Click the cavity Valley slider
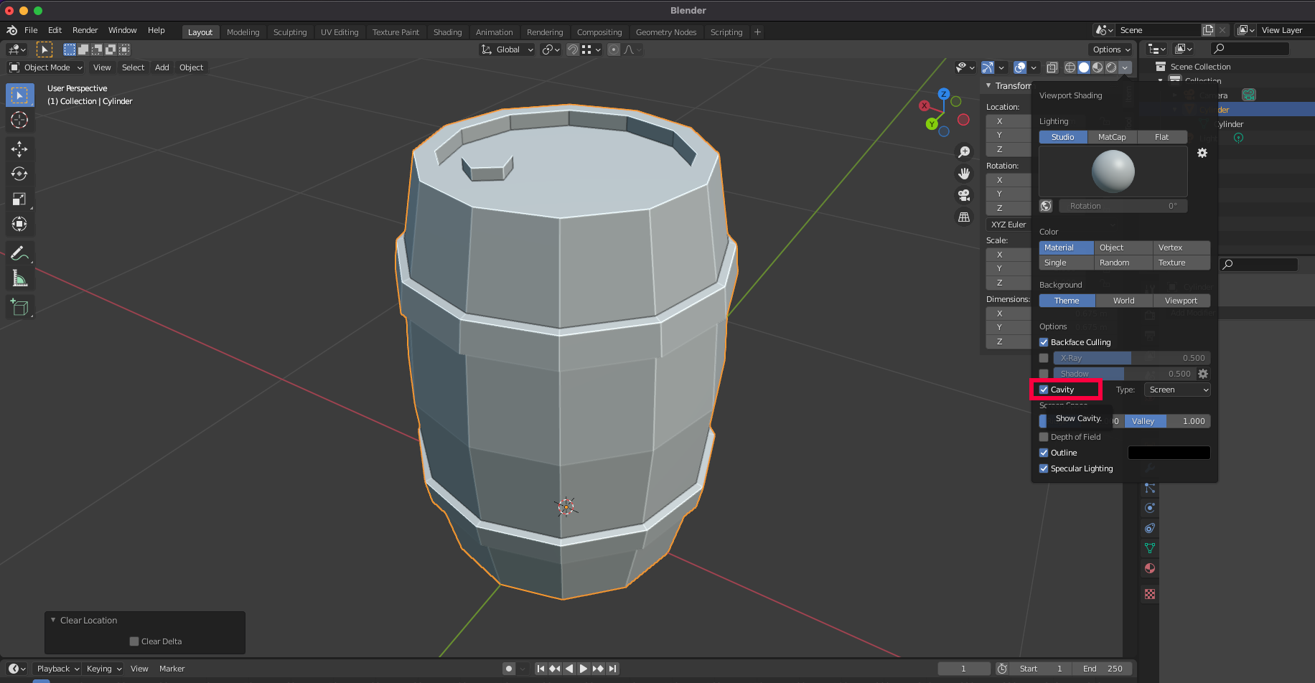Screen dimensions: 1315x683 [1167, 421]
